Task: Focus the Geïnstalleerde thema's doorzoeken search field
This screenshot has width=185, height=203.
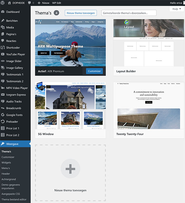Action: tap(129, 13)
